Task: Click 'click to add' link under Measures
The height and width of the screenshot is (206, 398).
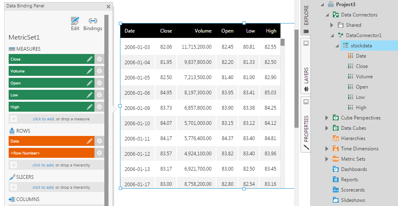Action: coord(43,119)
